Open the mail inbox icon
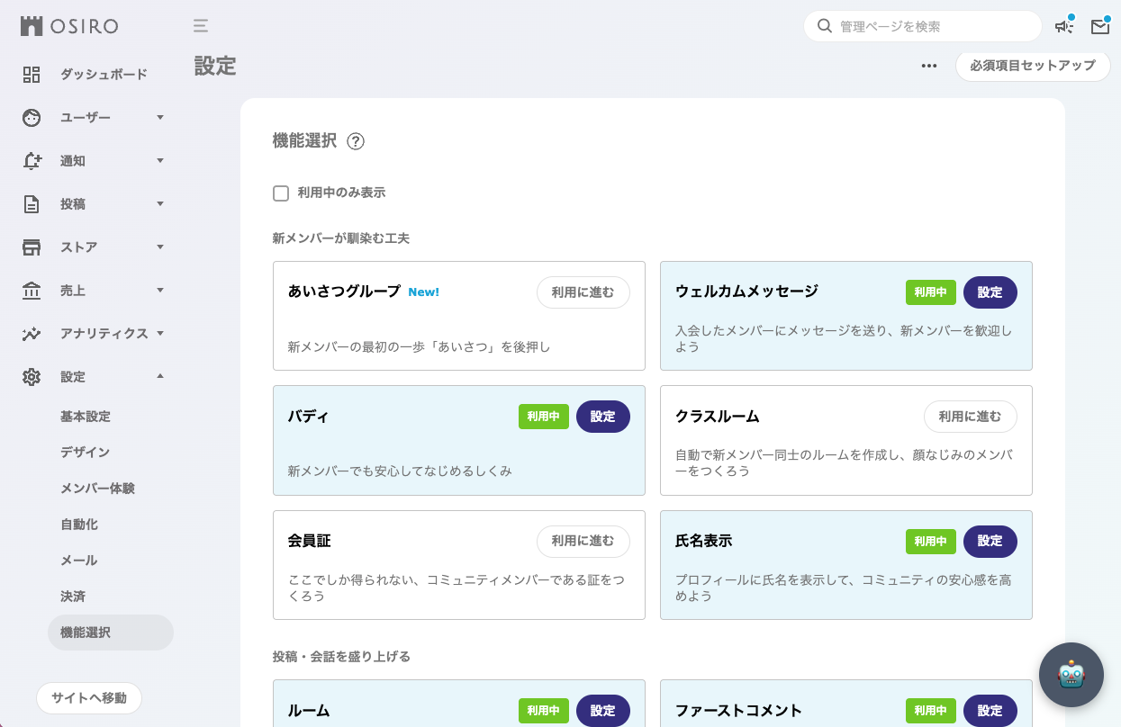The height and width of the screenshot is (727, 1121). [1100, 27]
